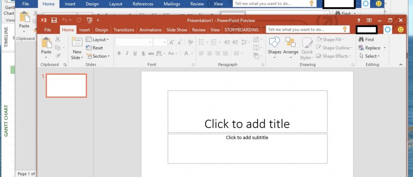Start slideshow from beginning via quick access icon

click(x=89, y=20)
